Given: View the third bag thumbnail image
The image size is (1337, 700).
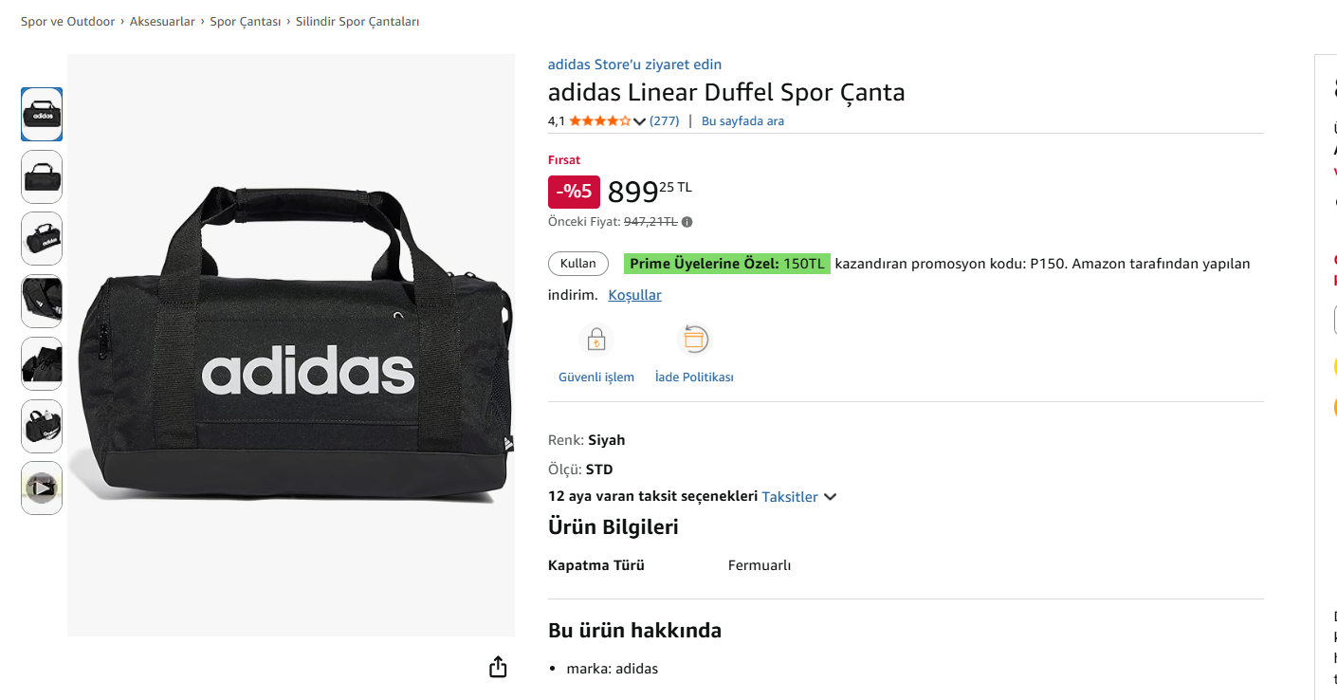Looking at the screenshot, I should tap(42, 239).
